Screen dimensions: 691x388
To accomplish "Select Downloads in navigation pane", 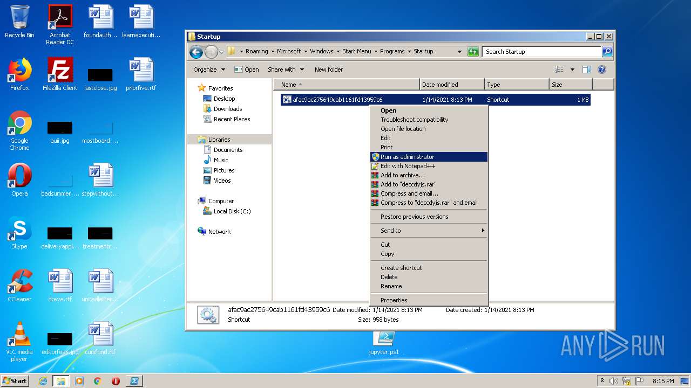I will [227, 109].
